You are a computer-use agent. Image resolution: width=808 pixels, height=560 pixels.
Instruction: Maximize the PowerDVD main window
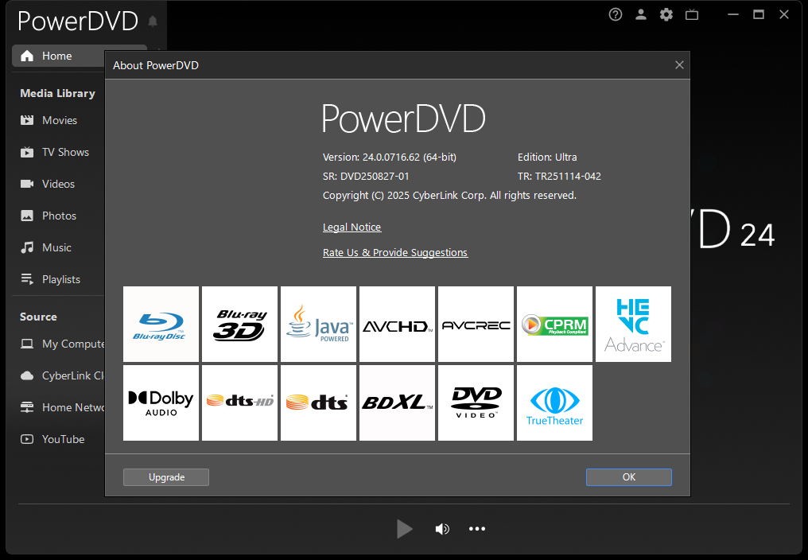[759, 14]
